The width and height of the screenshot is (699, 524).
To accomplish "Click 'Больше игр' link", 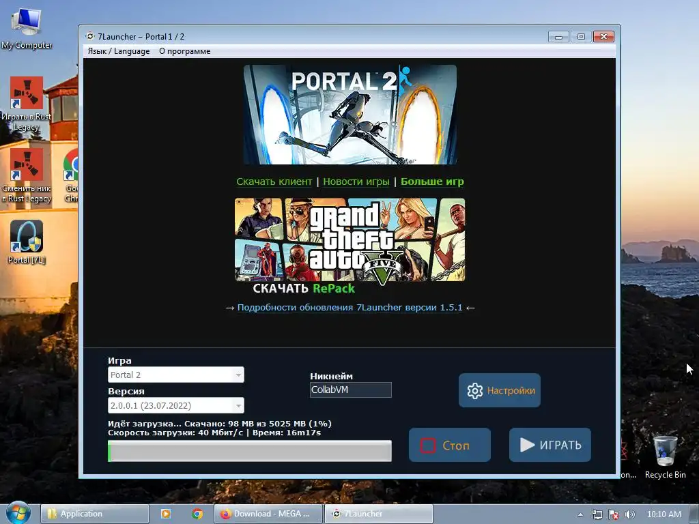I will click(432, 181).
